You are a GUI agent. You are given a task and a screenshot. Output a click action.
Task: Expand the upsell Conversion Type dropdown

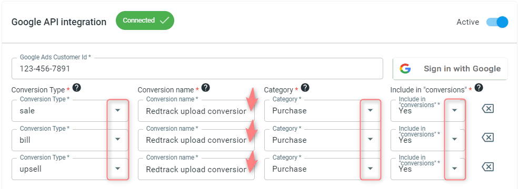coord(117,169)
